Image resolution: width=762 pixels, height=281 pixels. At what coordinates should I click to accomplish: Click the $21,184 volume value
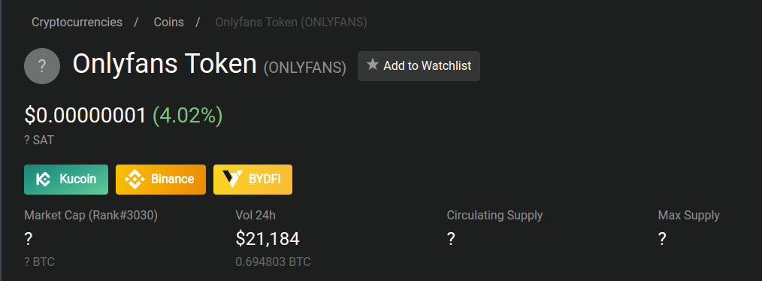[268, 239]
